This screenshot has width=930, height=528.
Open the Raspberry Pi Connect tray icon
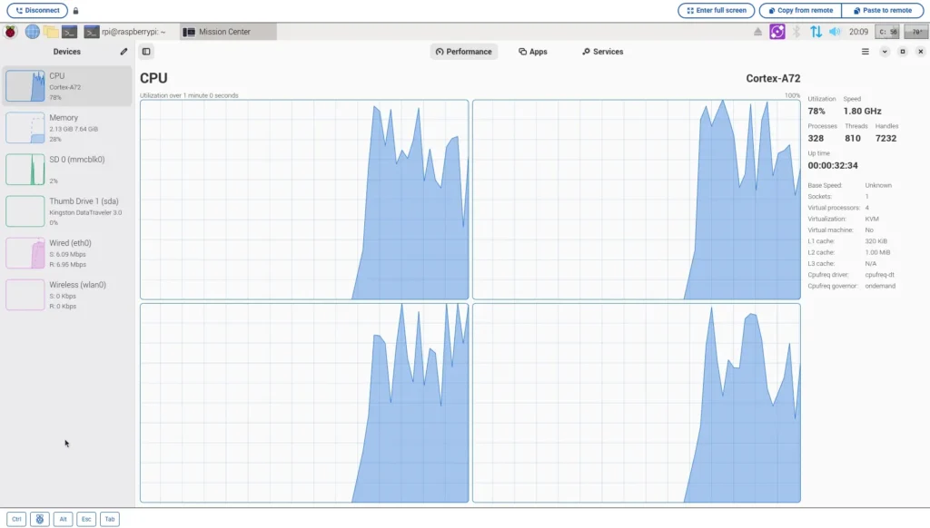tap(777, 32)
